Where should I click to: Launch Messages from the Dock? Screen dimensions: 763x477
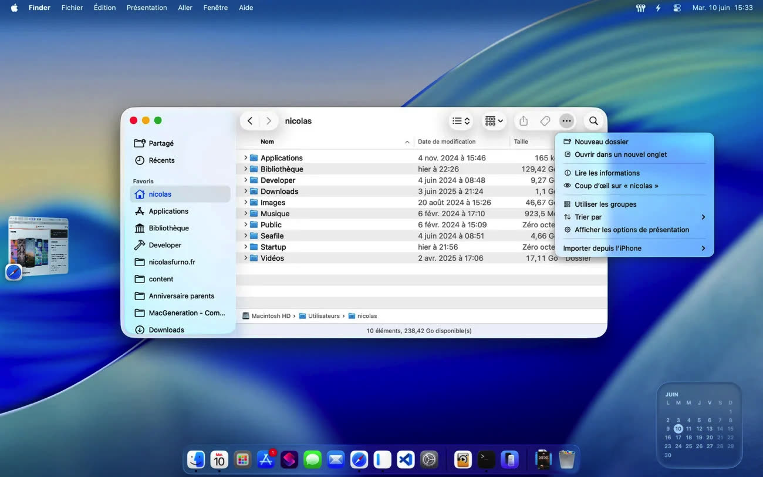point(312,459)
